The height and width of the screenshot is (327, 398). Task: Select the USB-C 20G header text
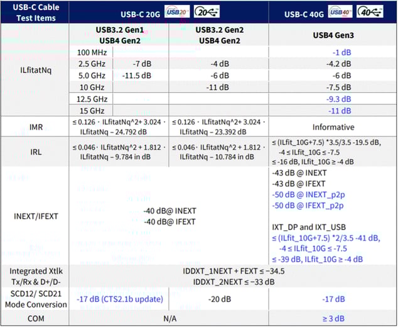click(141, 14)
